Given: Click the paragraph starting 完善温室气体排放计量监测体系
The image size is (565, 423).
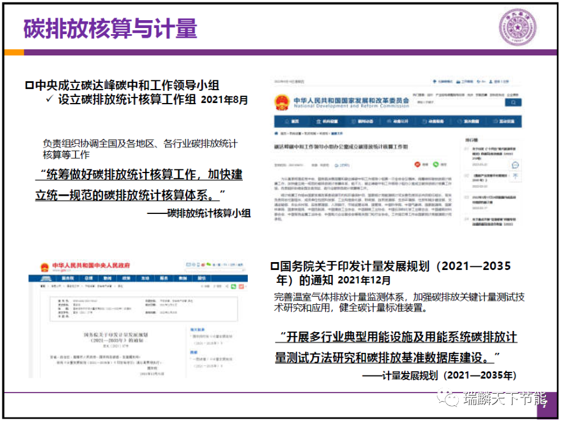Looking at the screenshot, I should tap(399, 302).
